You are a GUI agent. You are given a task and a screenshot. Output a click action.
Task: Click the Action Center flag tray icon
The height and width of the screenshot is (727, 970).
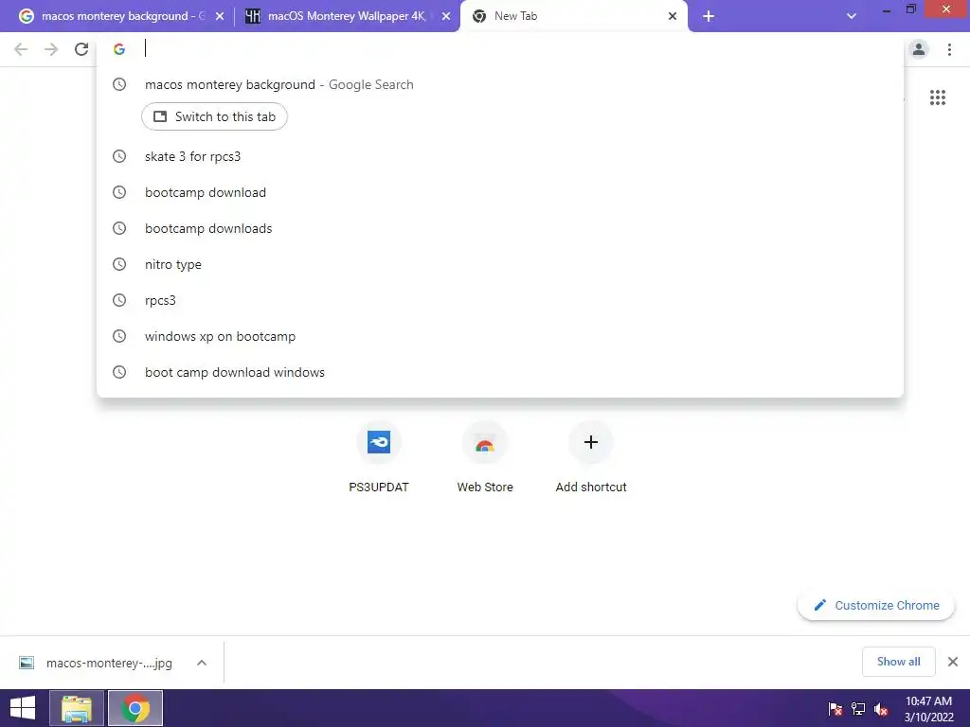835,709
